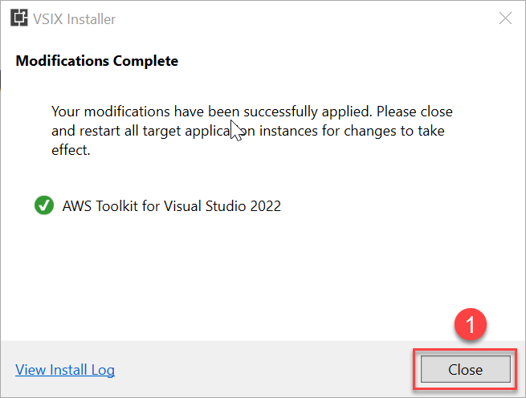Click the Close button
The width and height of the screenshot is (526, 398).
(466, 369)
